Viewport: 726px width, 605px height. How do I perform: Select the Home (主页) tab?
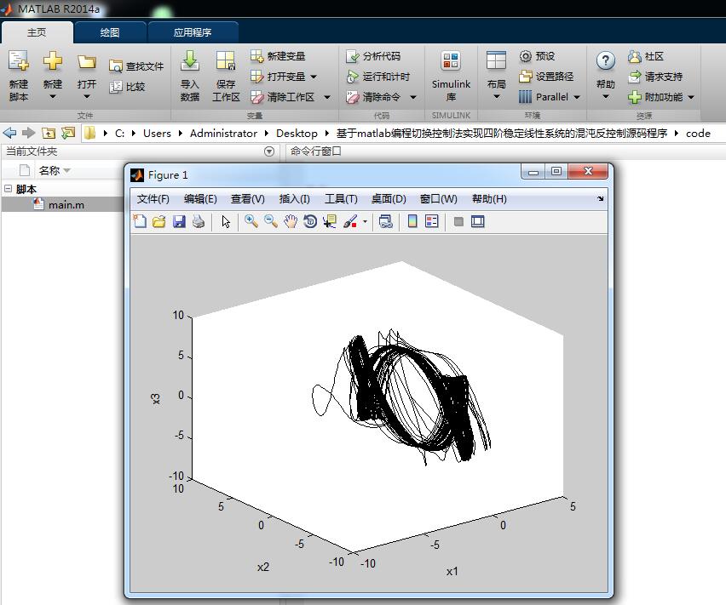click(37, 32)
